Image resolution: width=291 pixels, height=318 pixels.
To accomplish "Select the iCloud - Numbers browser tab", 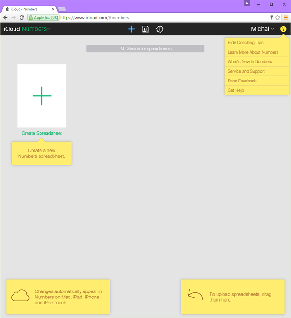I will pos(29,9).
